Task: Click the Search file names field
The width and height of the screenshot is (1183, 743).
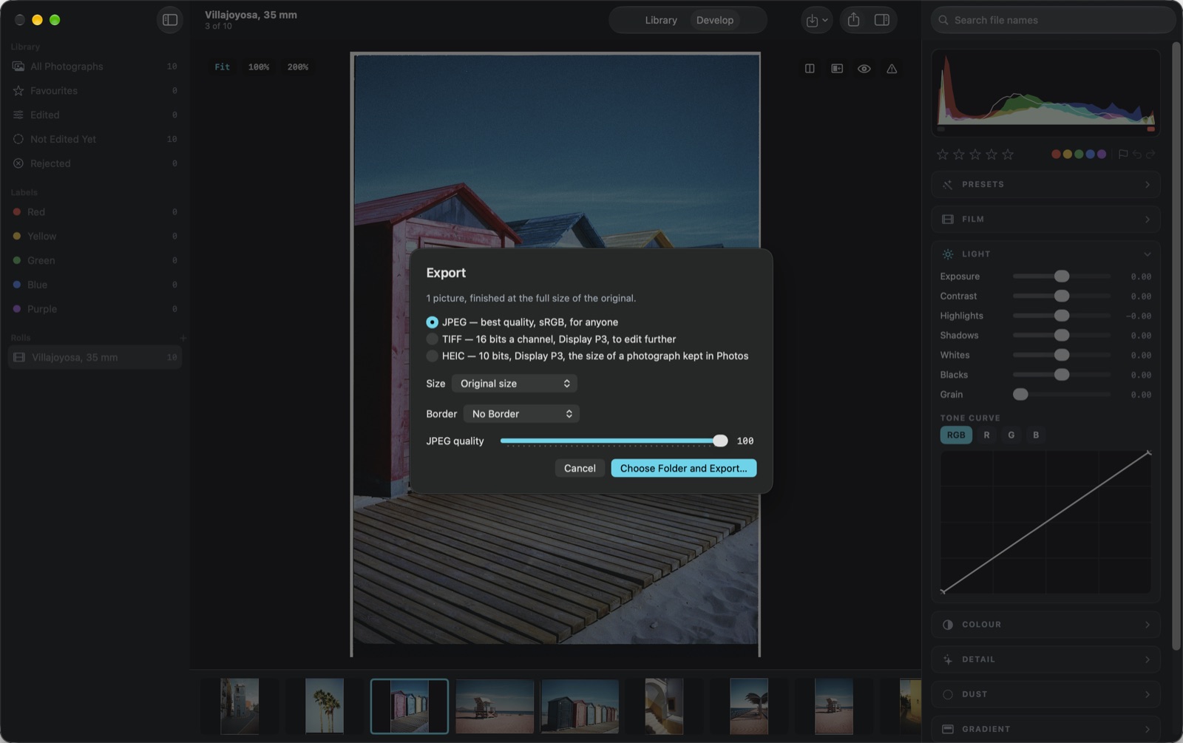Action: click(1053, 20)
